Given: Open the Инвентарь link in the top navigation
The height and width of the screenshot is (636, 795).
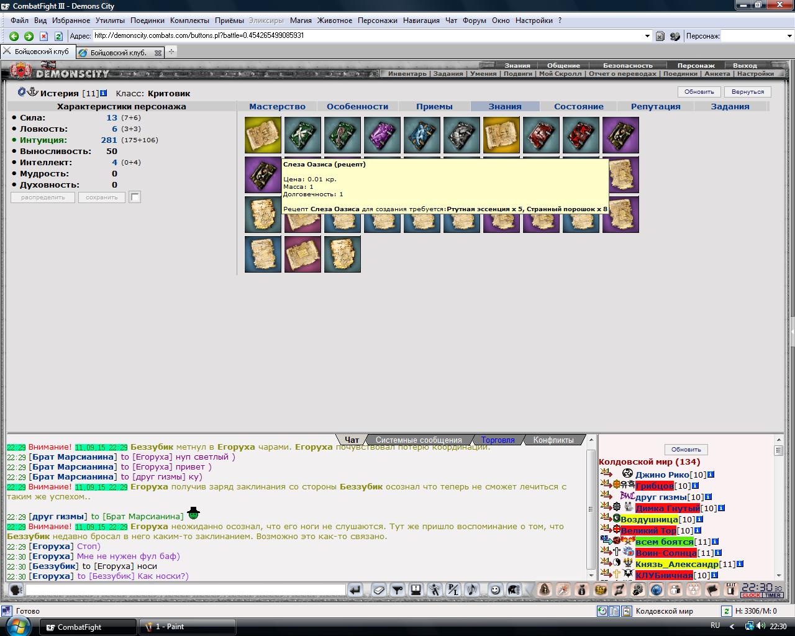Looking at the screenshot, I should (x=407, y=74).
